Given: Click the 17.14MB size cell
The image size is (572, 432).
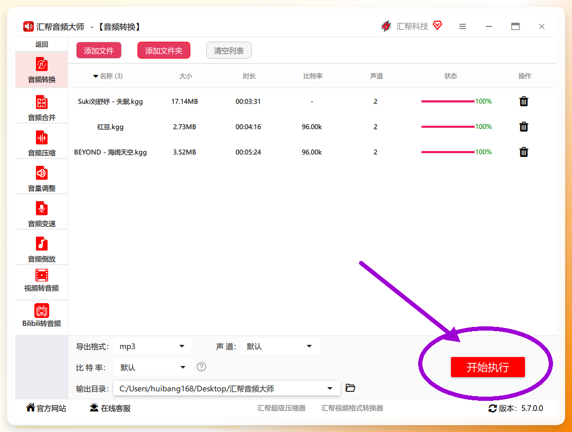Looking at the screenshot, I should 184,101.
